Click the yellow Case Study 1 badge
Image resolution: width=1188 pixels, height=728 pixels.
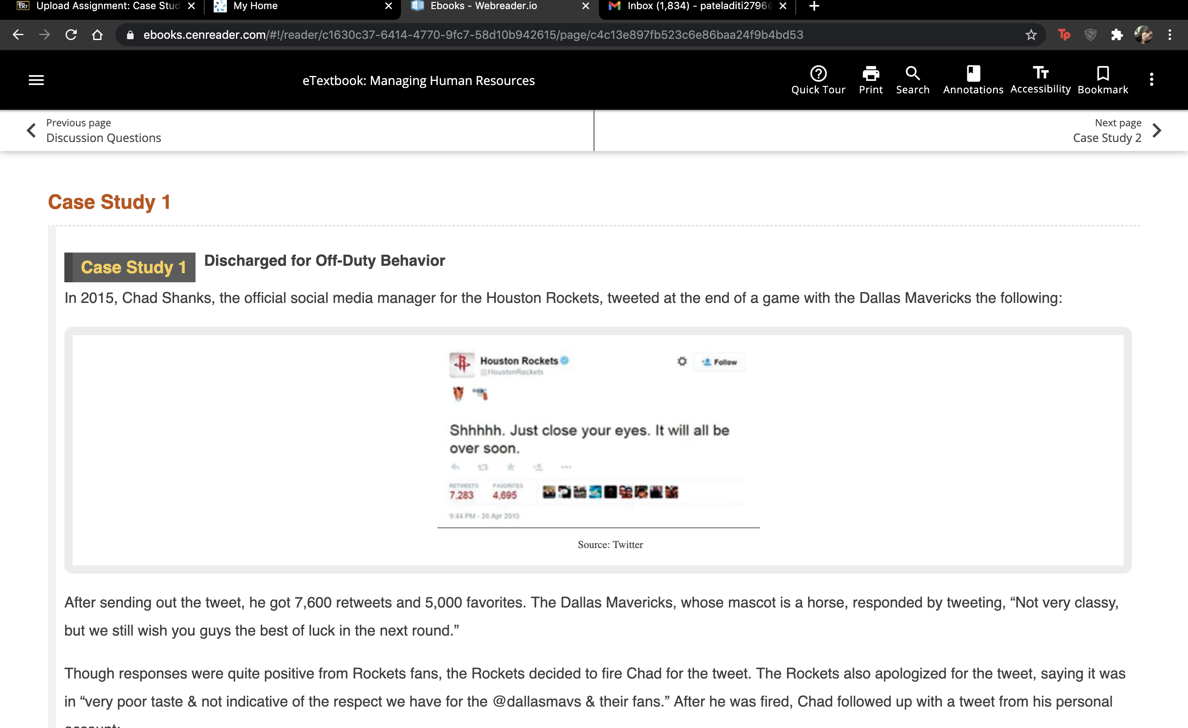coord(130,267)
